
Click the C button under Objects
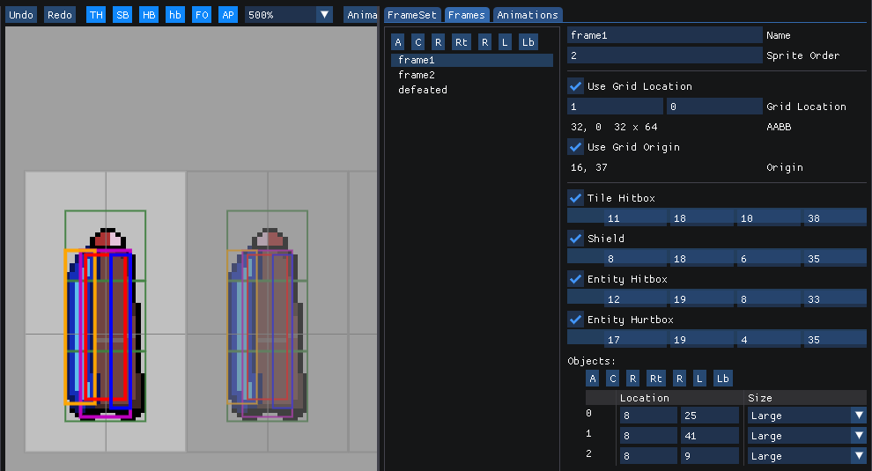pos(612,379)
